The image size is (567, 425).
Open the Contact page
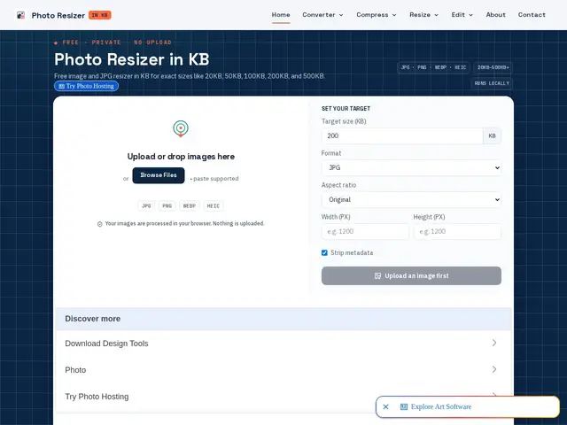[532, 15]
